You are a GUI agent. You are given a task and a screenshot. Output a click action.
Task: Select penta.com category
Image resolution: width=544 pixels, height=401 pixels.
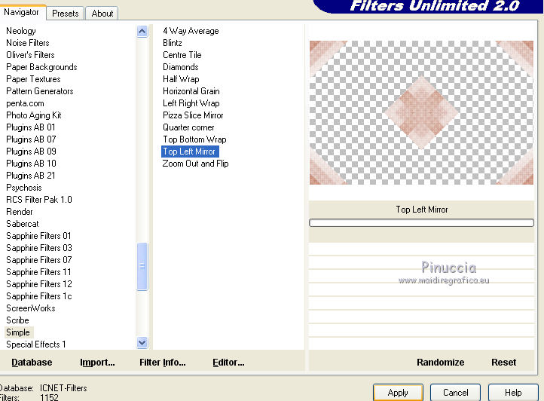tap(25, 103)
